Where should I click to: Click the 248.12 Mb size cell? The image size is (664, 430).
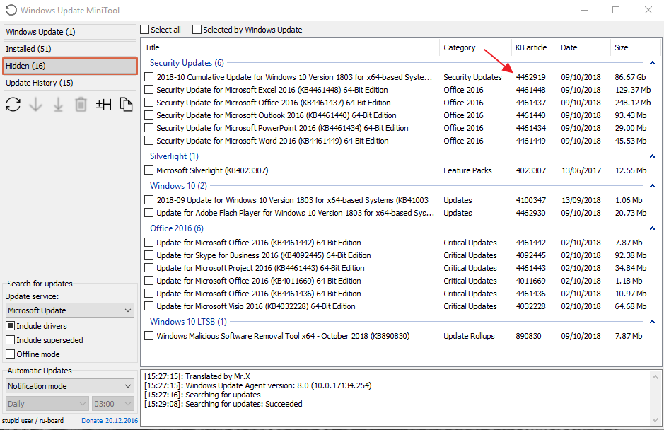pos(633,103)
